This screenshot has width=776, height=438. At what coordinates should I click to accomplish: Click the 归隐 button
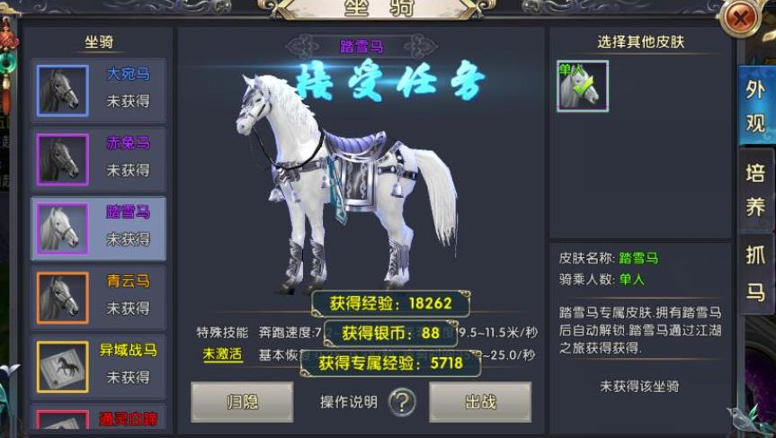click(242, 402)
